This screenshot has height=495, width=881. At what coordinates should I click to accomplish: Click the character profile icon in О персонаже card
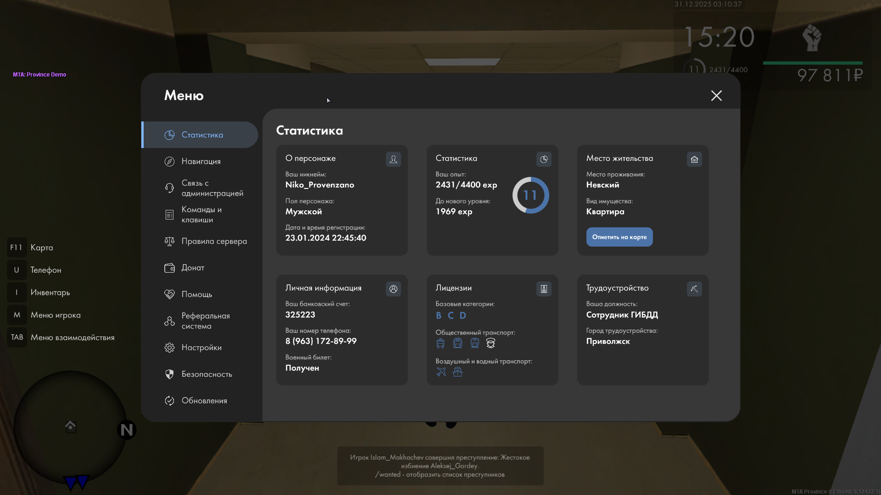click(x=393, y=159)
